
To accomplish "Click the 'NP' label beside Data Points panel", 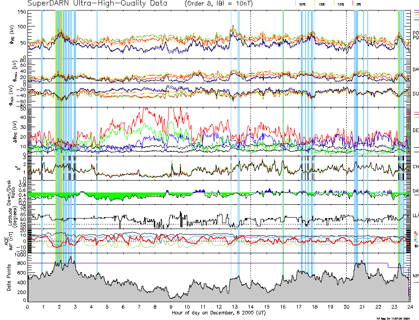I will click(415, 276).
